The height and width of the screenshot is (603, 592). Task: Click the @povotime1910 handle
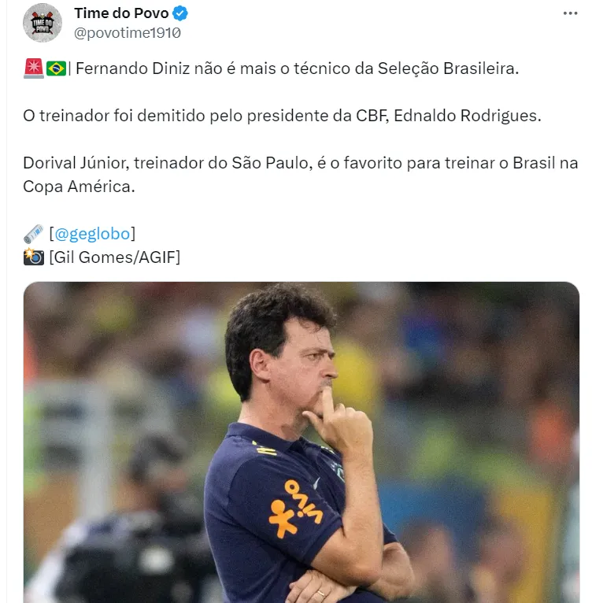128,33
